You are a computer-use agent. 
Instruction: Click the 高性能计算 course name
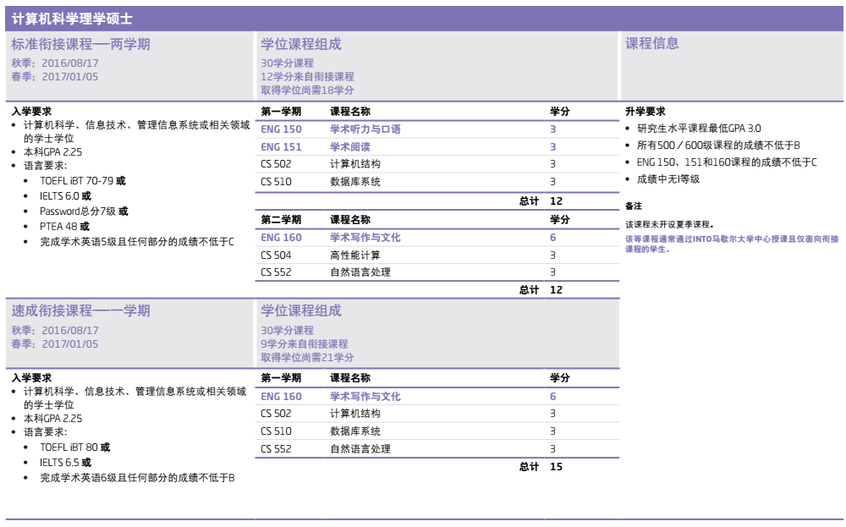click(x=354, y=255)
